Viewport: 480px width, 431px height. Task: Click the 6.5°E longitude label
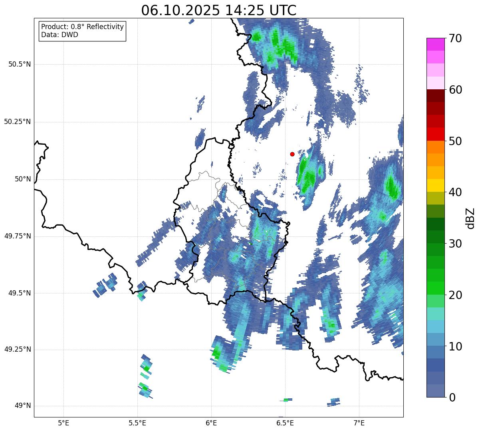pos(285,423)
